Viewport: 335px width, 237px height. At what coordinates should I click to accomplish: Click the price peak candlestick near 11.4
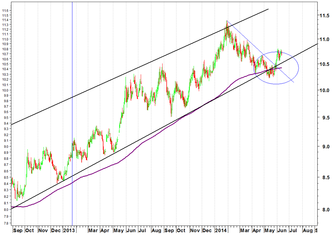point(227,24)
